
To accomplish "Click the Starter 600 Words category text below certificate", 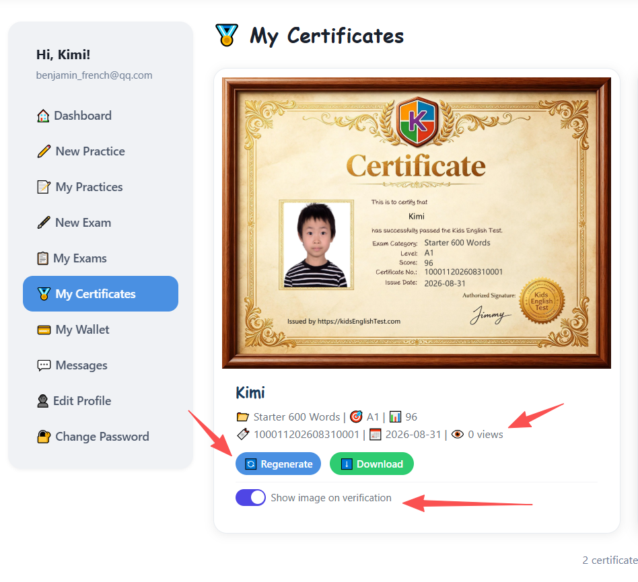I will [x=297, y=417].
